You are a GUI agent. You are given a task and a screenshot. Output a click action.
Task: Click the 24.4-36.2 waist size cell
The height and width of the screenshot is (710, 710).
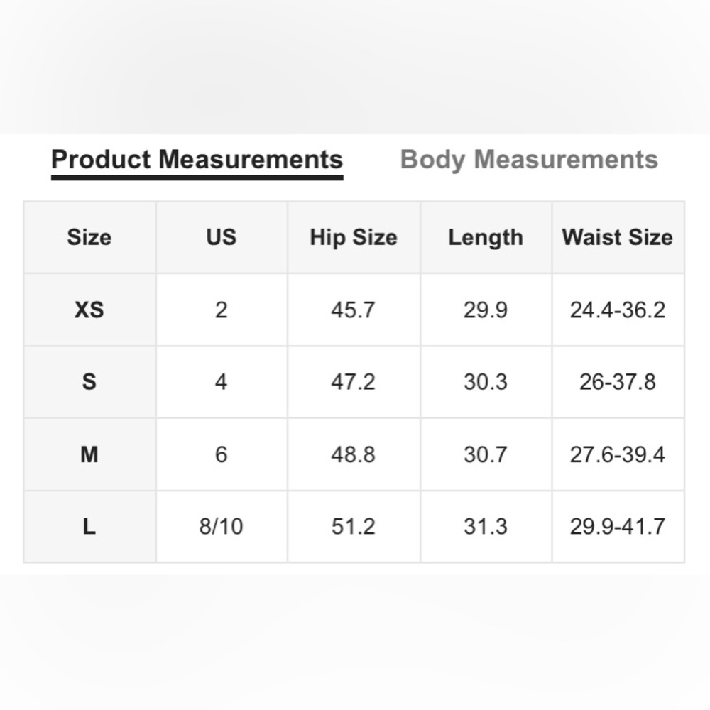[618, 310]
